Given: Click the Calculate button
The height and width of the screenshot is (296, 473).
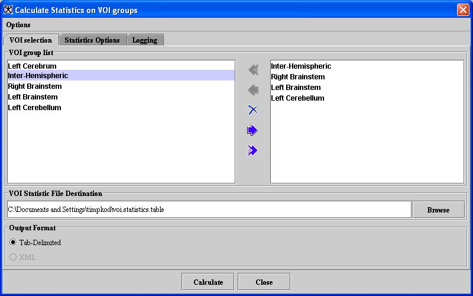Looking at the screenshot, I should pyautogui.click(x=208, y=282).
